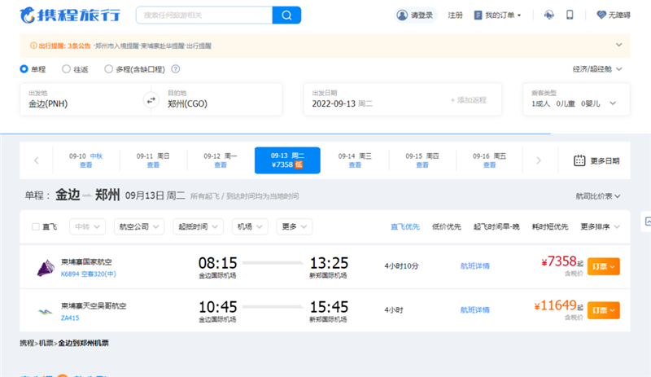The image size is (651, 377).
Task: Click the accessibility heart icon
Action: click(x=601, y=15)
